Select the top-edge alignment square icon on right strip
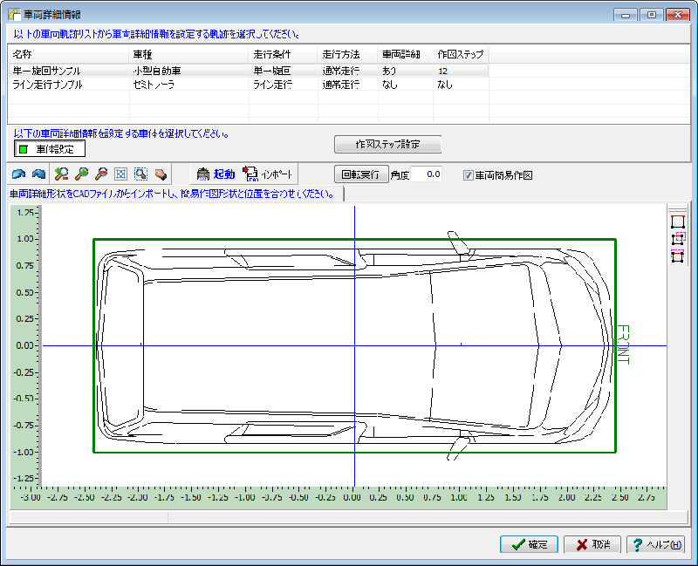Image resolution: width=698 pixels, height=566 pixels. coord(678,222)
